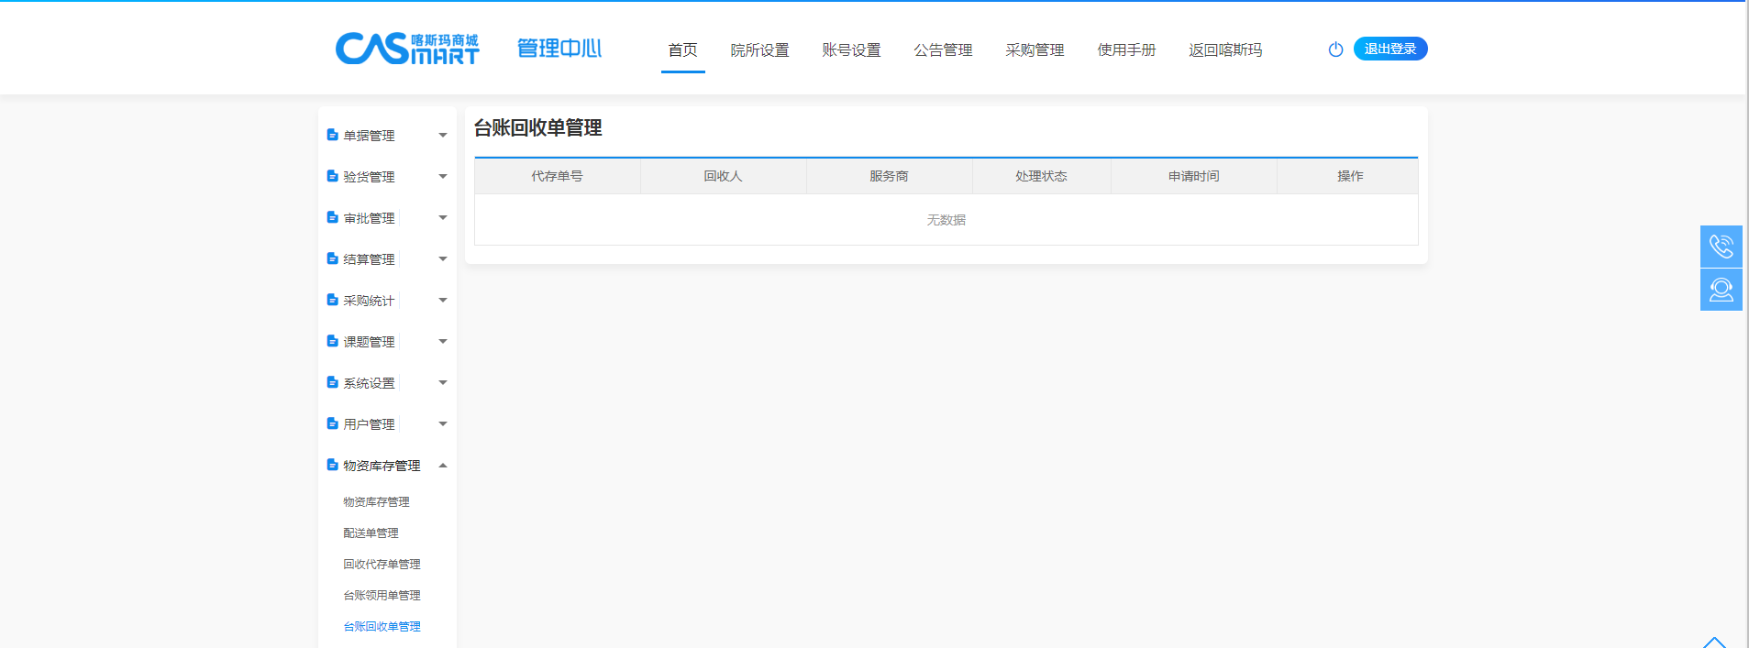Open the 院所设置 navigation item

coord(759,50)
